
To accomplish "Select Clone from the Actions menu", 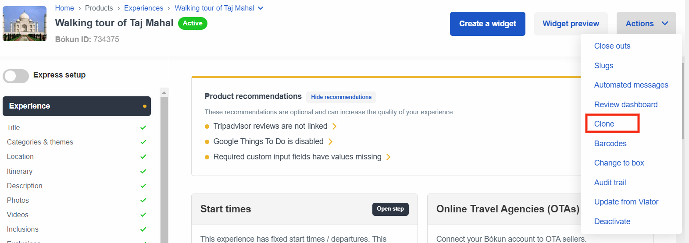I will [604, 124].
